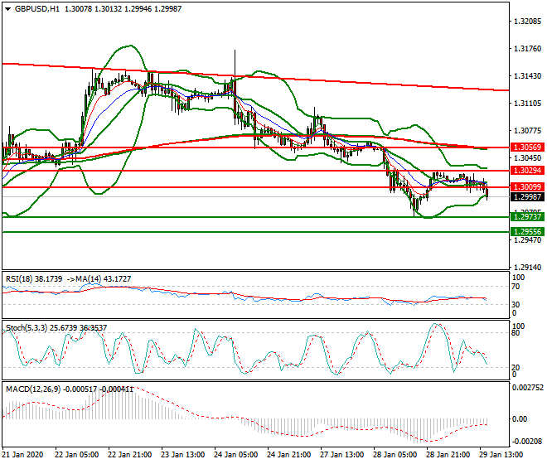
Task: Click the GBPUSD,H1 chart title text
Action: coord(37,9)
